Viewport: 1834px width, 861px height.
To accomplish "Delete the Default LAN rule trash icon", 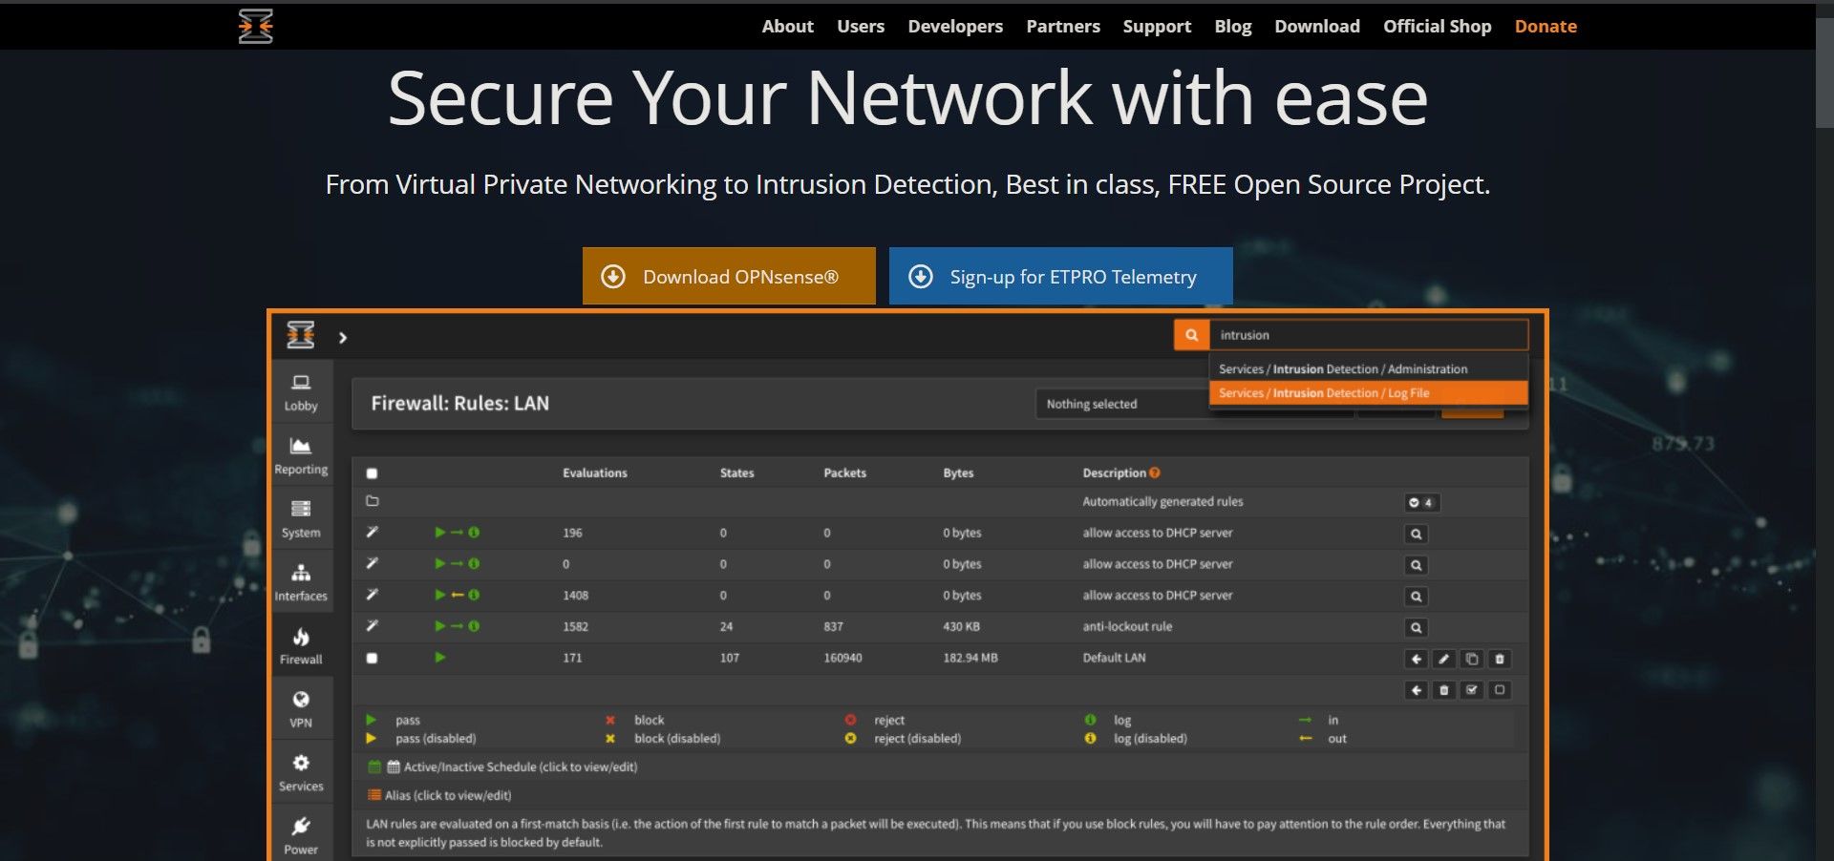I will (x=1500, y=659).
